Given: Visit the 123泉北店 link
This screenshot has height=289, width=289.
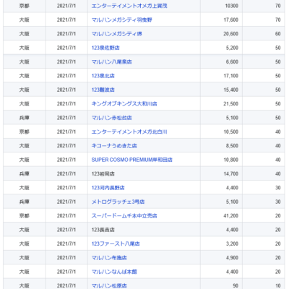Looking at the screenshot, I should pyautogui.click(x=103, y=76).
